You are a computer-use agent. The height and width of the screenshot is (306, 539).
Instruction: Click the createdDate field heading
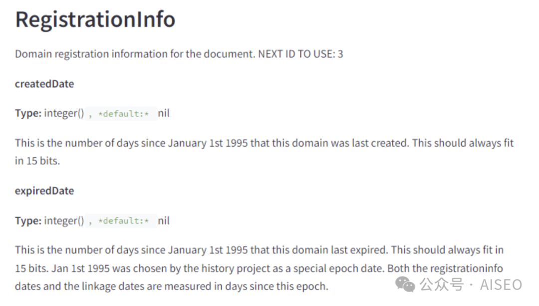click(x=44, y=84)
